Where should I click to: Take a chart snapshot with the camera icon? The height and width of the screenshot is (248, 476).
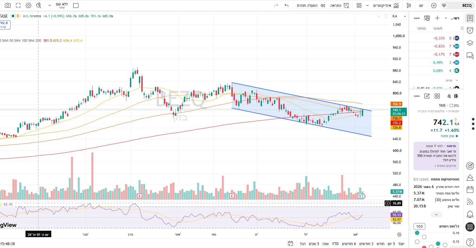8,5
